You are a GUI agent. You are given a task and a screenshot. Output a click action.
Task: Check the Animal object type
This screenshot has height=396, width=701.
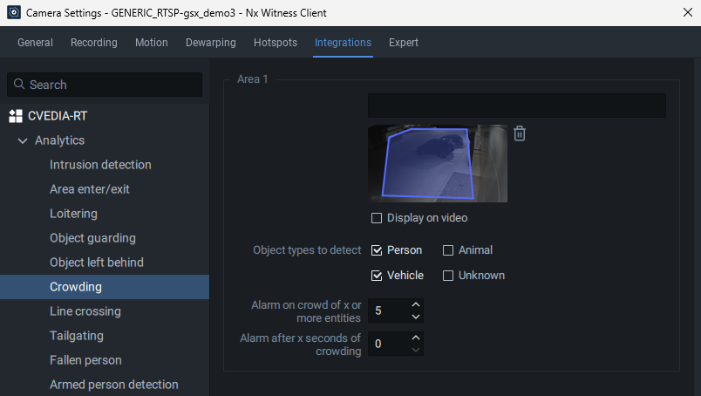448,250
